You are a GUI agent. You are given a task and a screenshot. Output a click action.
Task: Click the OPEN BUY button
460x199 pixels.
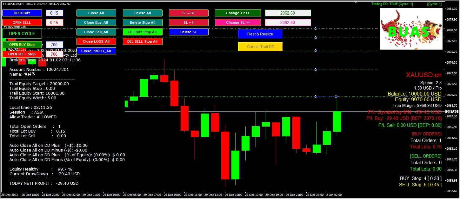[22, 13]
